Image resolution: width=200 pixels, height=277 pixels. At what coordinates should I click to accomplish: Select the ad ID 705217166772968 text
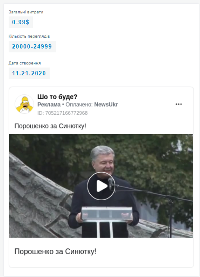click(x=63, y=113)
